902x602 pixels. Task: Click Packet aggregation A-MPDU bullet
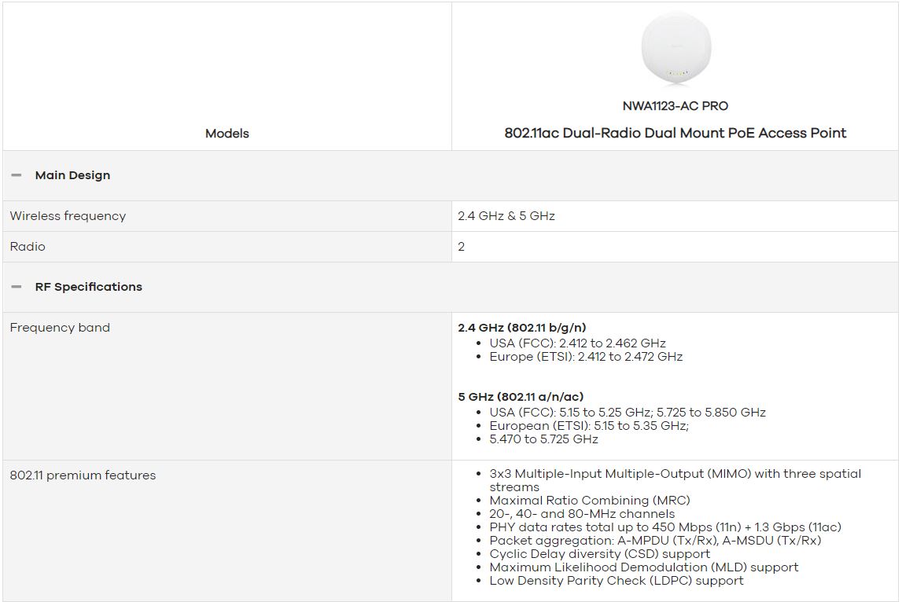tap(655, 541)
